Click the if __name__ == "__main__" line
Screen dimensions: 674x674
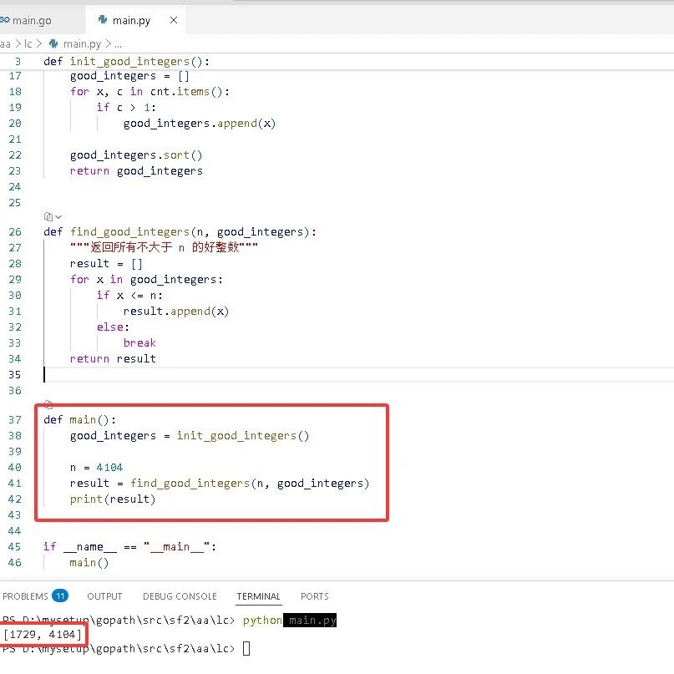(129, 547)
